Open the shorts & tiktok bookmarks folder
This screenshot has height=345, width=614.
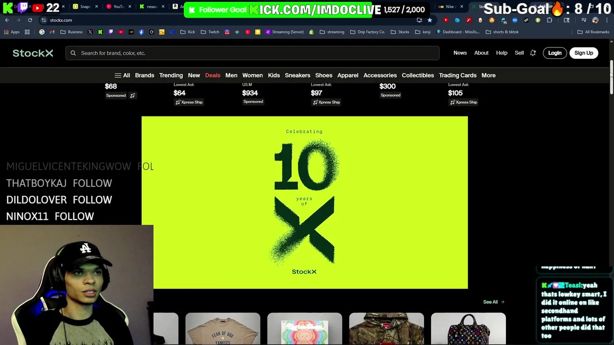502,32
